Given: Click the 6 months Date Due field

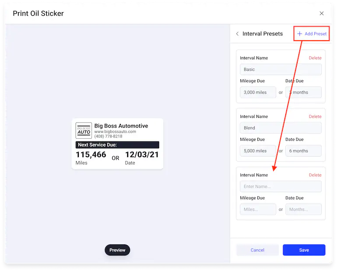Looking at the screenshot, I should (x=303, y=151).
